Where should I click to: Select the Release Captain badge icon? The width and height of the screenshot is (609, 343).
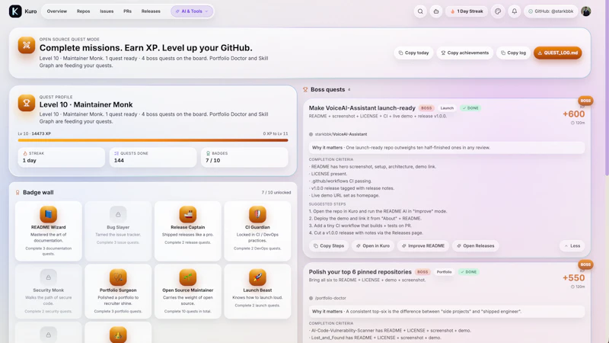tap(187, 214)
